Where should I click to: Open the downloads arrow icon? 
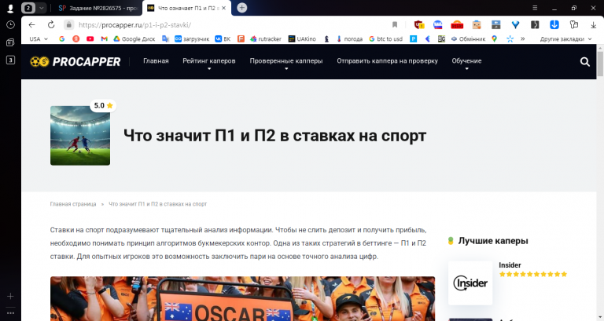pyautogui.click(x=593, y=24)
